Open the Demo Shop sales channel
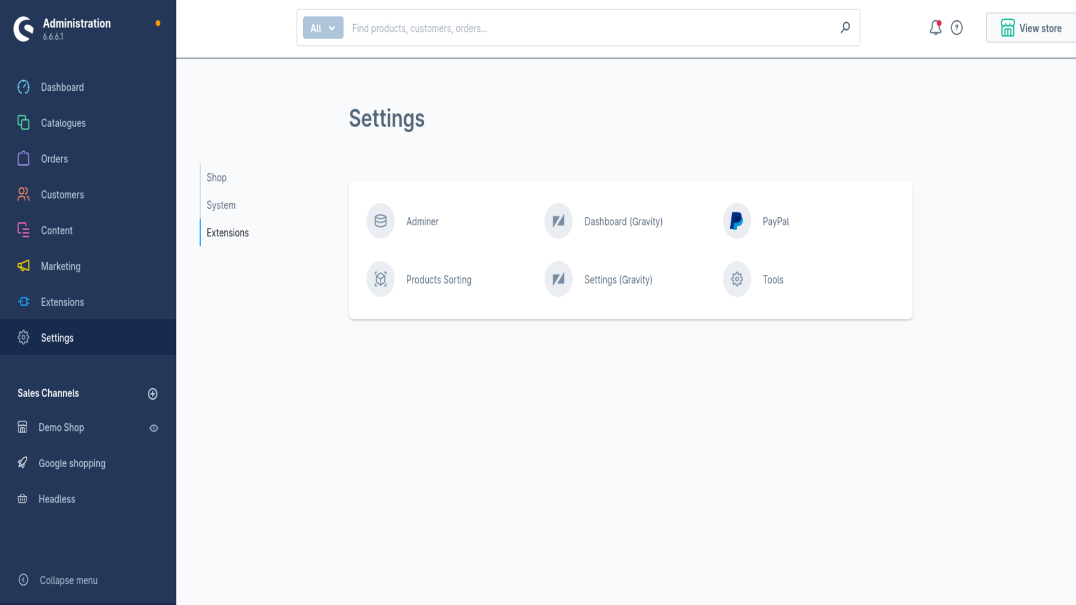 point(61,427)
